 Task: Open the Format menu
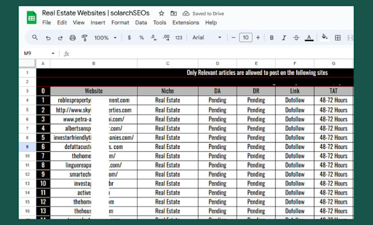click(120, 22)
